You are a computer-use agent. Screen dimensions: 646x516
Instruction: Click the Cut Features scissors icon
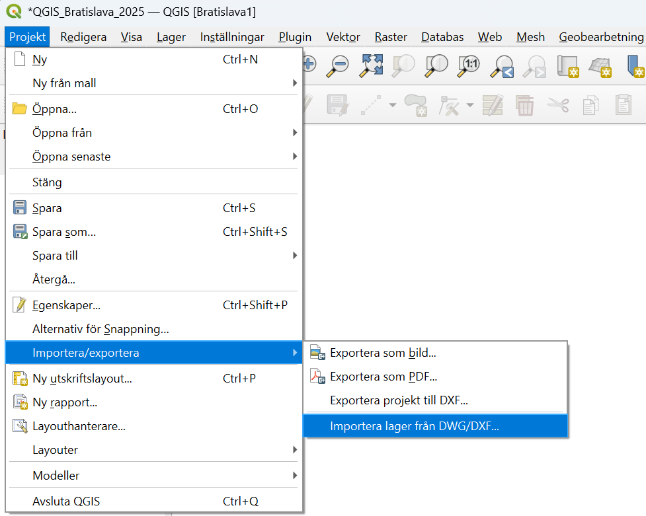click(x=558, y=105)
